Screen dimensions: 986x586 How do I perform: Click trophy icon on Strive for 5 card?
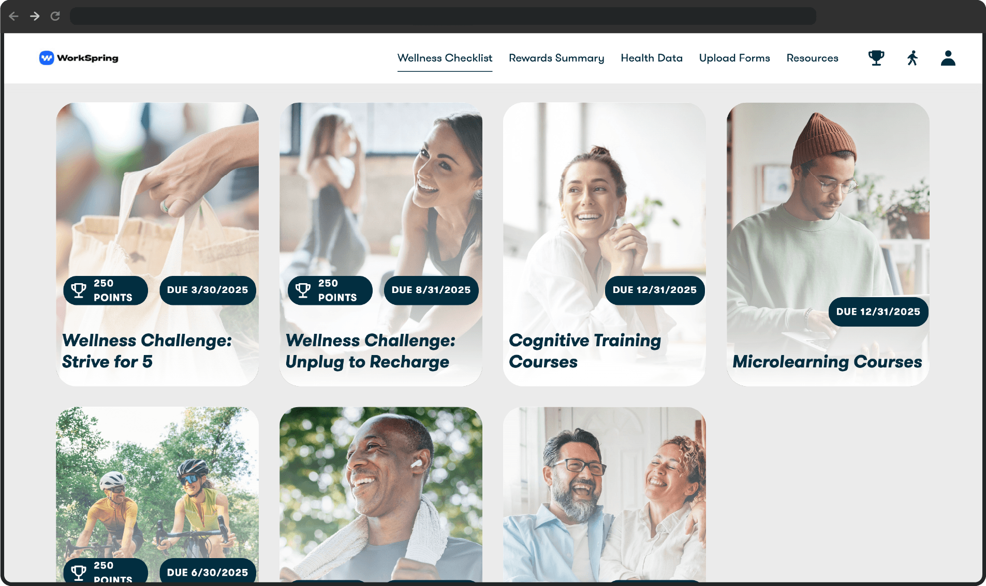pyautogui.click(x=79, y=290)
